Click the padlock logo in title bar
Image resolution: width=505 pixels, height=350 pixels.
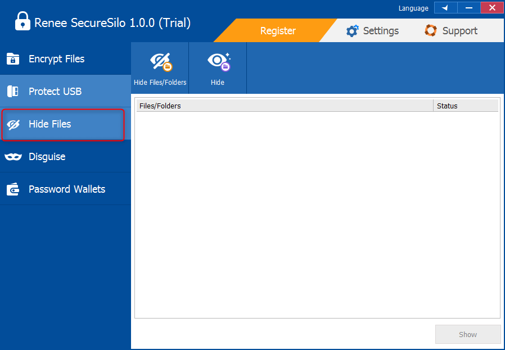click(22, 21)
